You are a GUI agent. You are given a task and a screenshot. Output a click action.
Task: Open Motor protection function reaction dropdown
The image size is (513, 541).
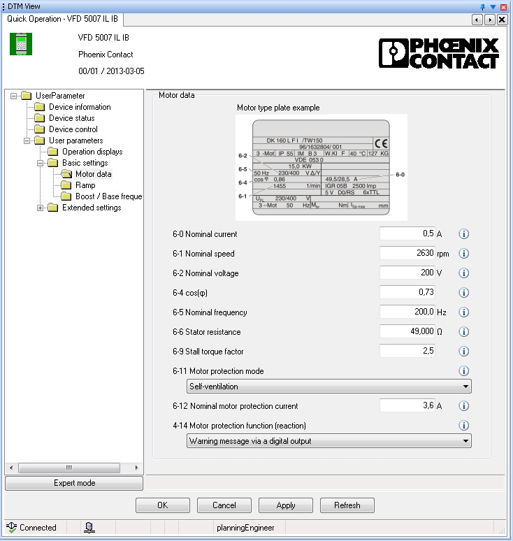coord(328,441)
